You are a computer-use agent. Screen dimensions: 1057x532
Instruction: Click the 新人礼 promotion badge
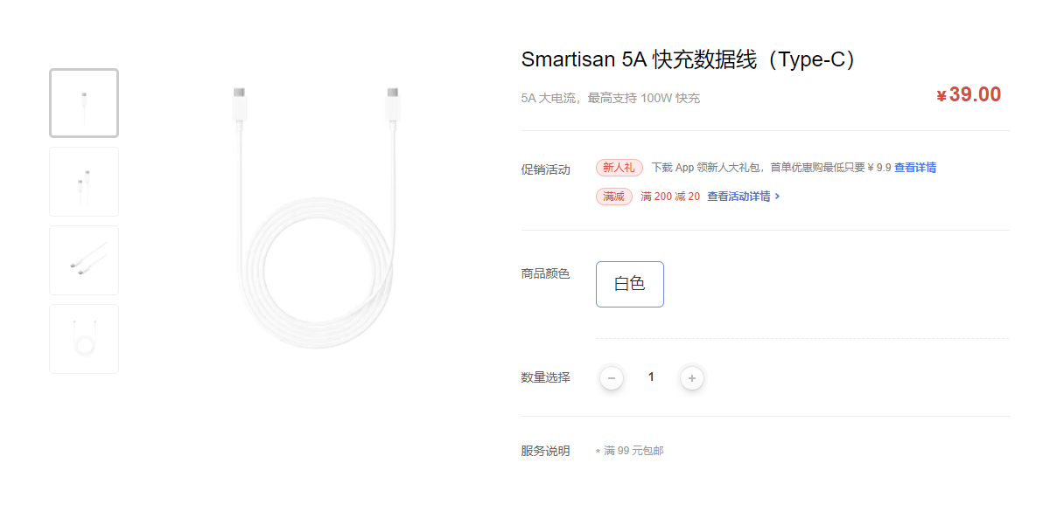click(619, 168)
